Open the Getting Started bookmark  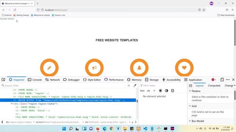point(21,15)
